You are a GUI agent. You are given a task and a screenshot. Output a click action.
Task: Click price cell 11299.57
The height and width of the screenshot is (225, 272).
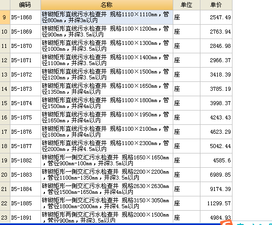point(216,203)
